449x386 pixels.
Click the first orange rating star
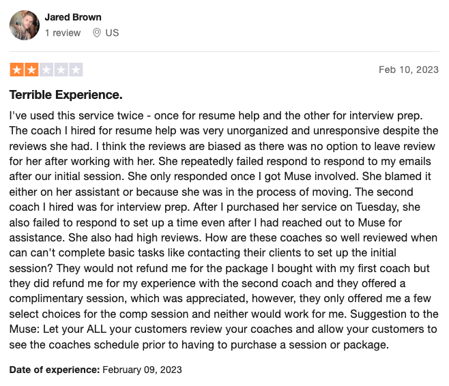[17, 70]
